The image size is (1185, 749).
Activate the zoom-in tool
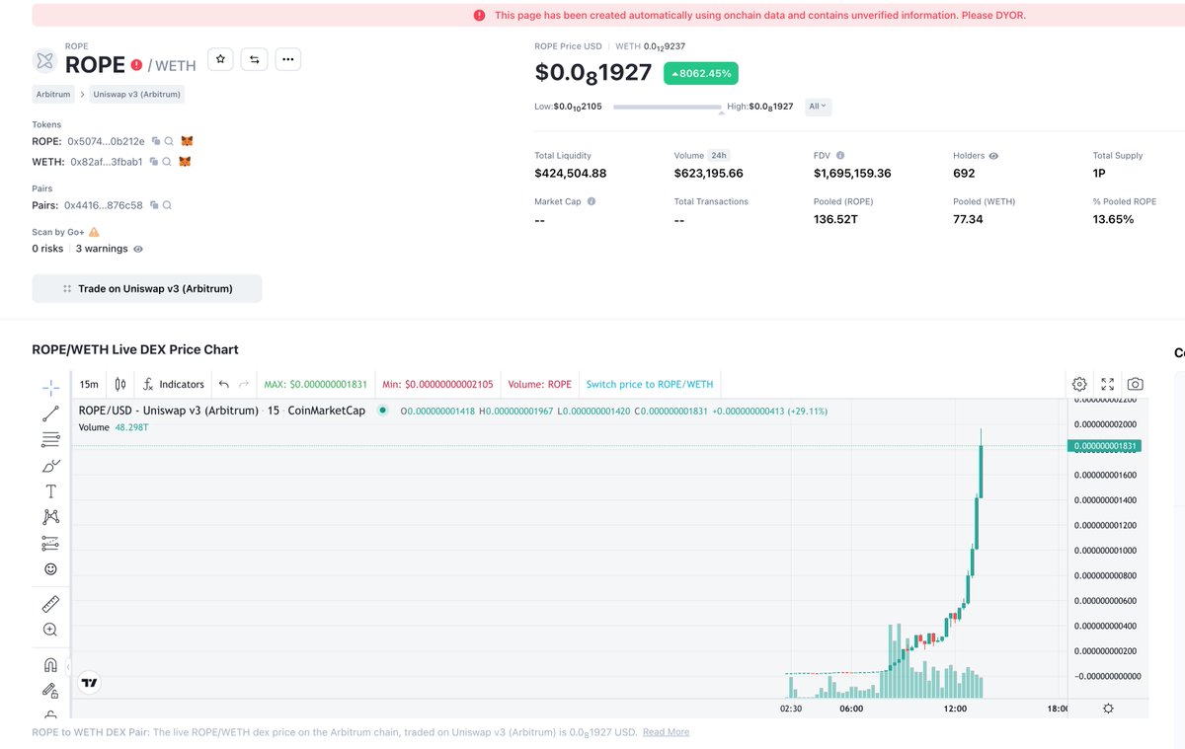(x=50, y=629)
